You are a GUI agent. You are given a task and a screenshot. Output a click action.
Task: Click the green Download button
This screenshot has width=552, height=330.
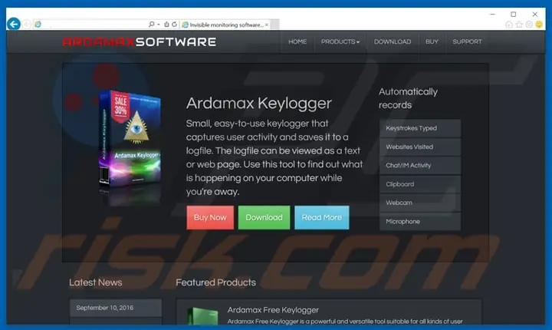pos(264,217)
